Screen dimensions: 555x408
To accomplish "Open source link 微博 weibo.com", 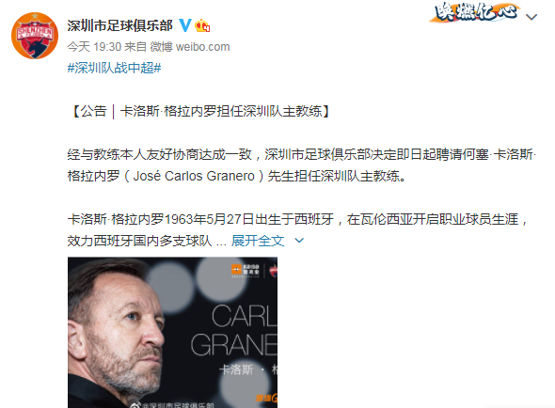I will point(190,47).
